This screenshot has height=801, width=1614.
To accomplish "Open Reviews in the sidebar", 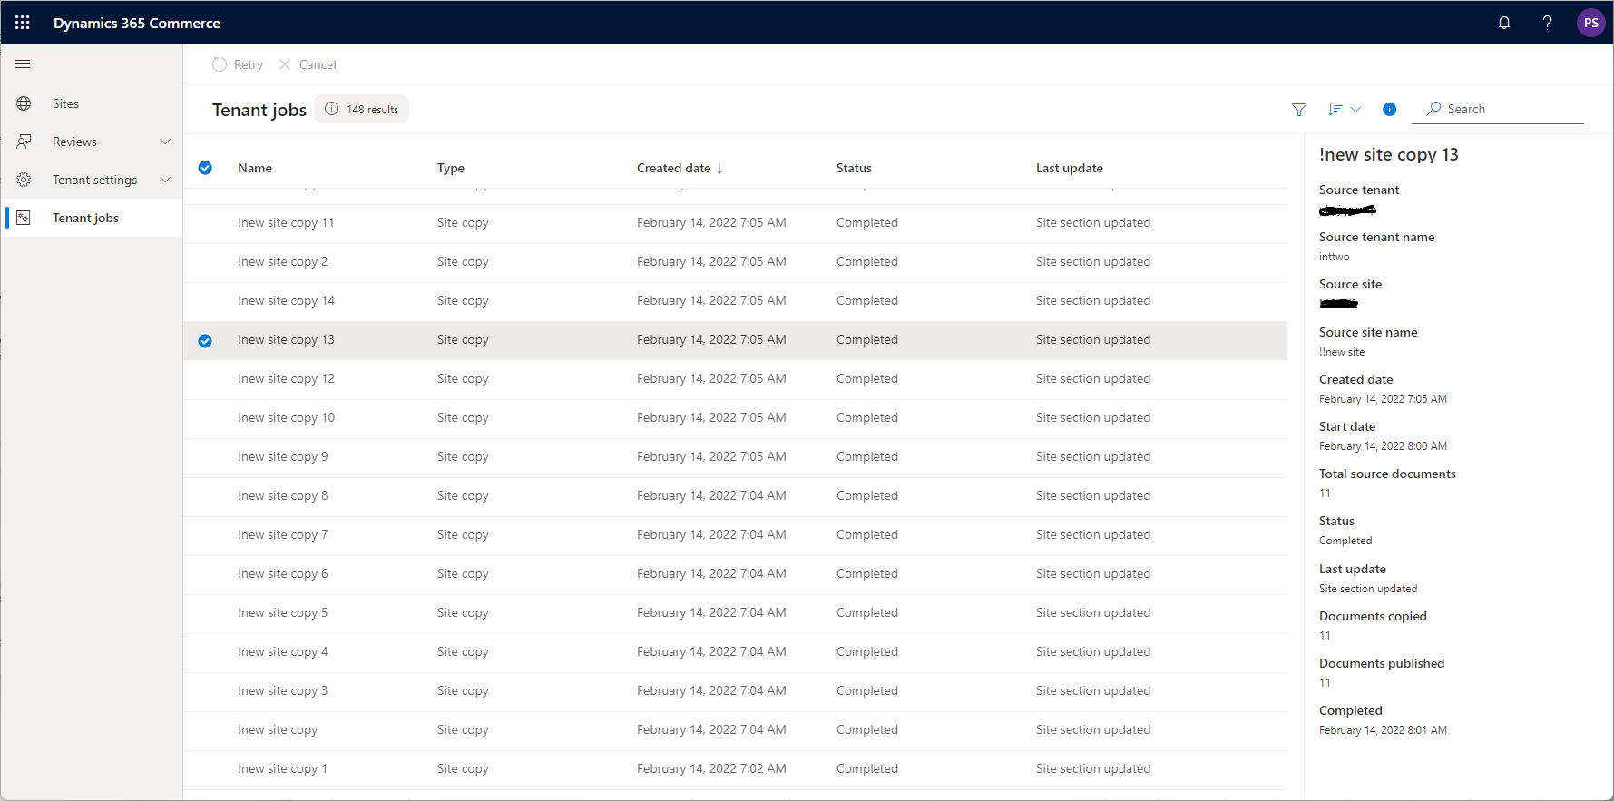I will point(92,142).
